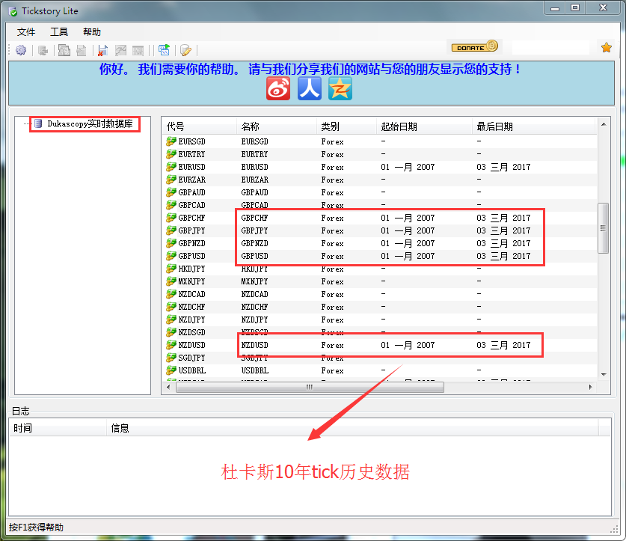Click the greyed-out chart pages toolbar icon

pos(64,50)
